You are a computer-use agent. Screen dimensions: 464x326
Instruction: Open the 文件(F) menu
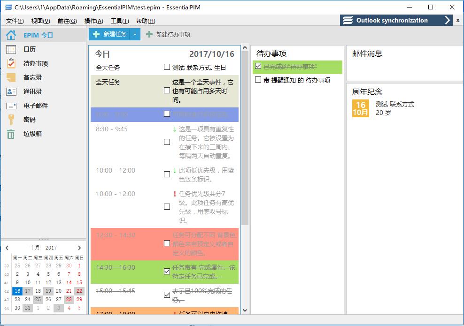[15, 21]
